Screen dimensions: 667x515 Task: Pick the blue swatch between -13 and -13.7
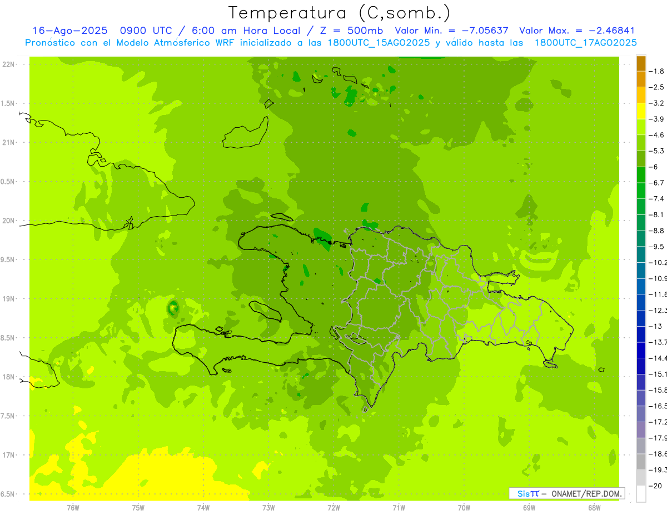coord(641,334)
